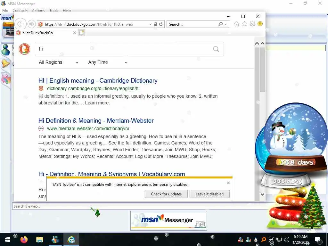Switch to Internet Explorer taskbar button
This screenshot has height=246, width=328.
tap(71, 240)
